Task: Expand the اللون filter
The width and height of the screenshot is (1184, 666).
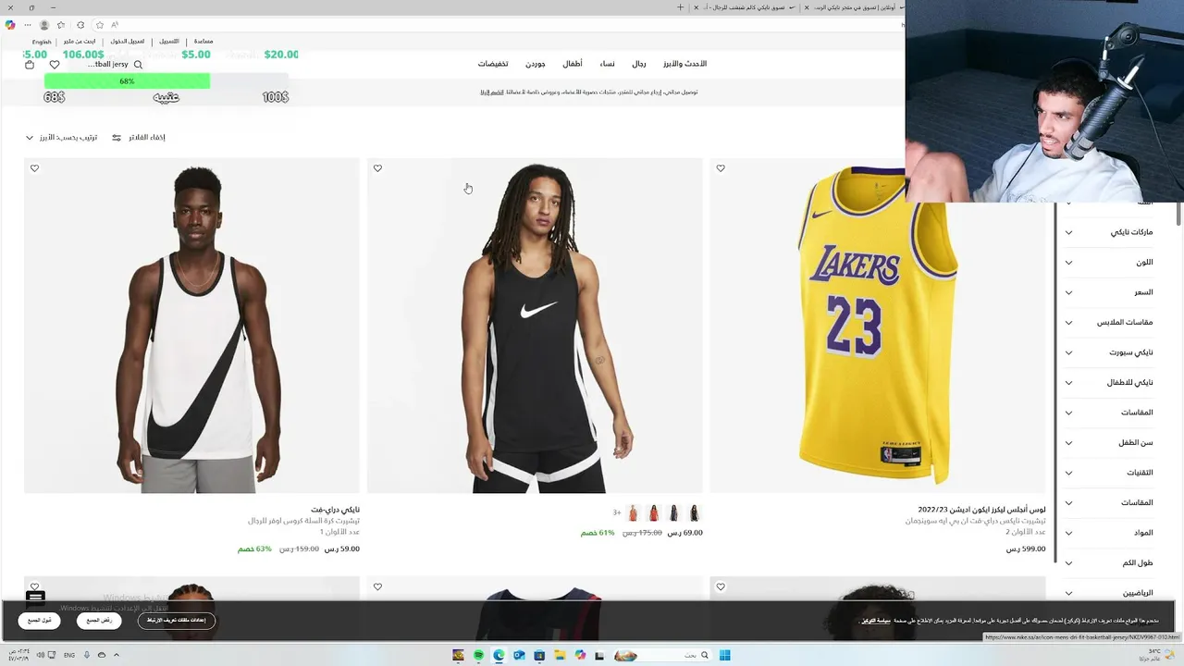Action: pos(1109,263)
